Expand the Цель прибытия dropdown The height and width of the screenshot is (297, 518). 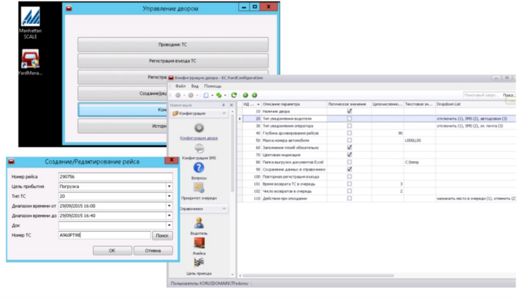tap(170, 186)
